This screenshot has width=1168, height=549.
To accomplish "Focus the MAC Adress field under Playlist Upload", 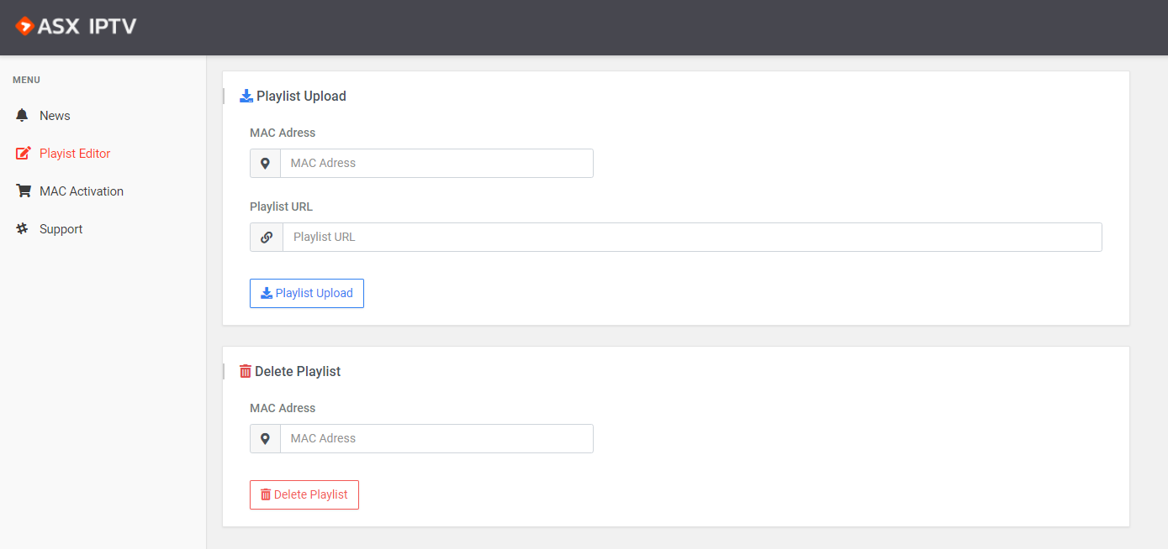I will click(x=436, y=163).
